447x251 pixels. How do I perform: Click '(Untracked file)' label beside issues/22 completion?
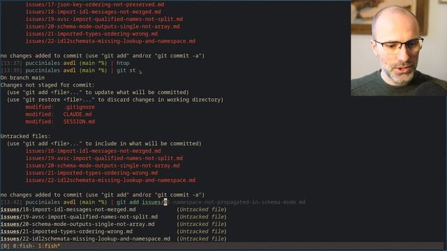point(202,239)
